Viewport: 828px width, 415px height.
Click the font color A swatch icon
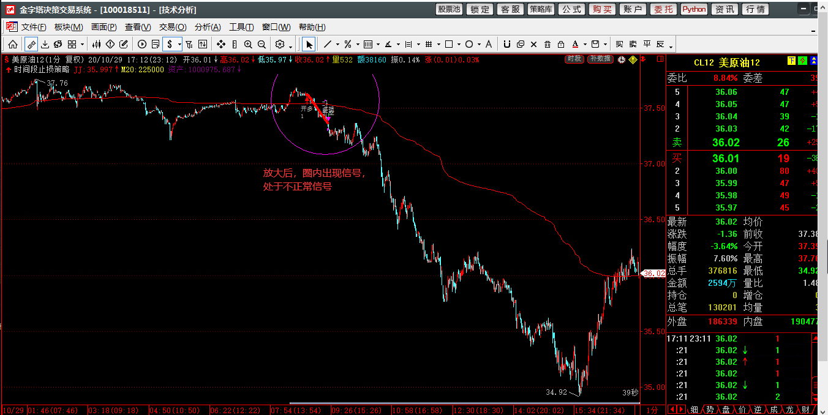(575, 44)
